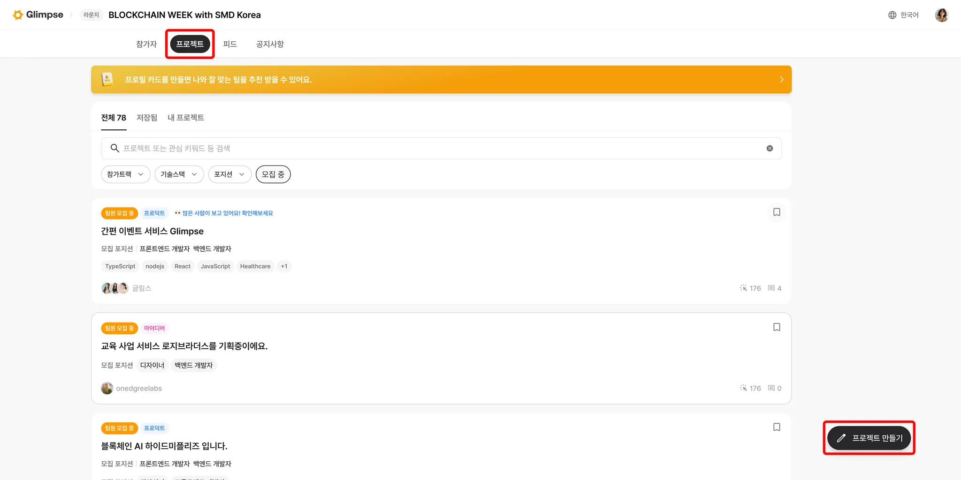
Task: Click the comment icon on the Glimpse project
Action: [x=771, y=288]
